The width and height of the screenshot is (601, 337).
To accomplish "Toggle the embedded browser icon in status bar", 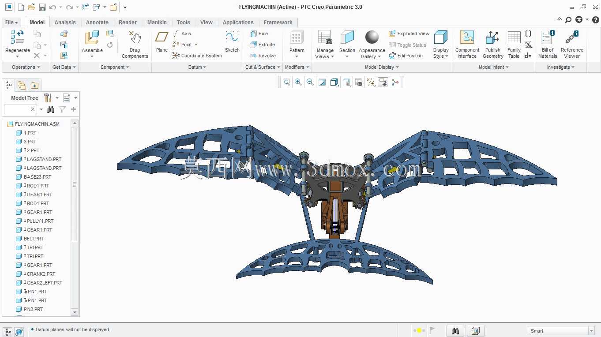I will 19,331.
